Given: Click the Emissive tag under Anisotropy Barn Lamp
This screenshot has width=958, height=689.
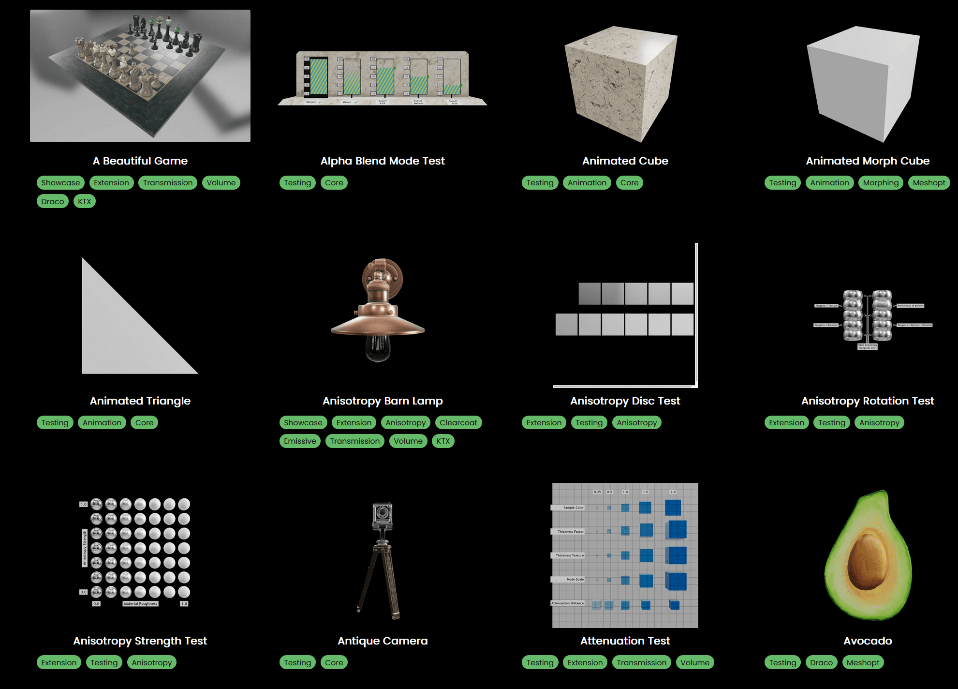Looking at the screenshot, I should pos(300,441).
